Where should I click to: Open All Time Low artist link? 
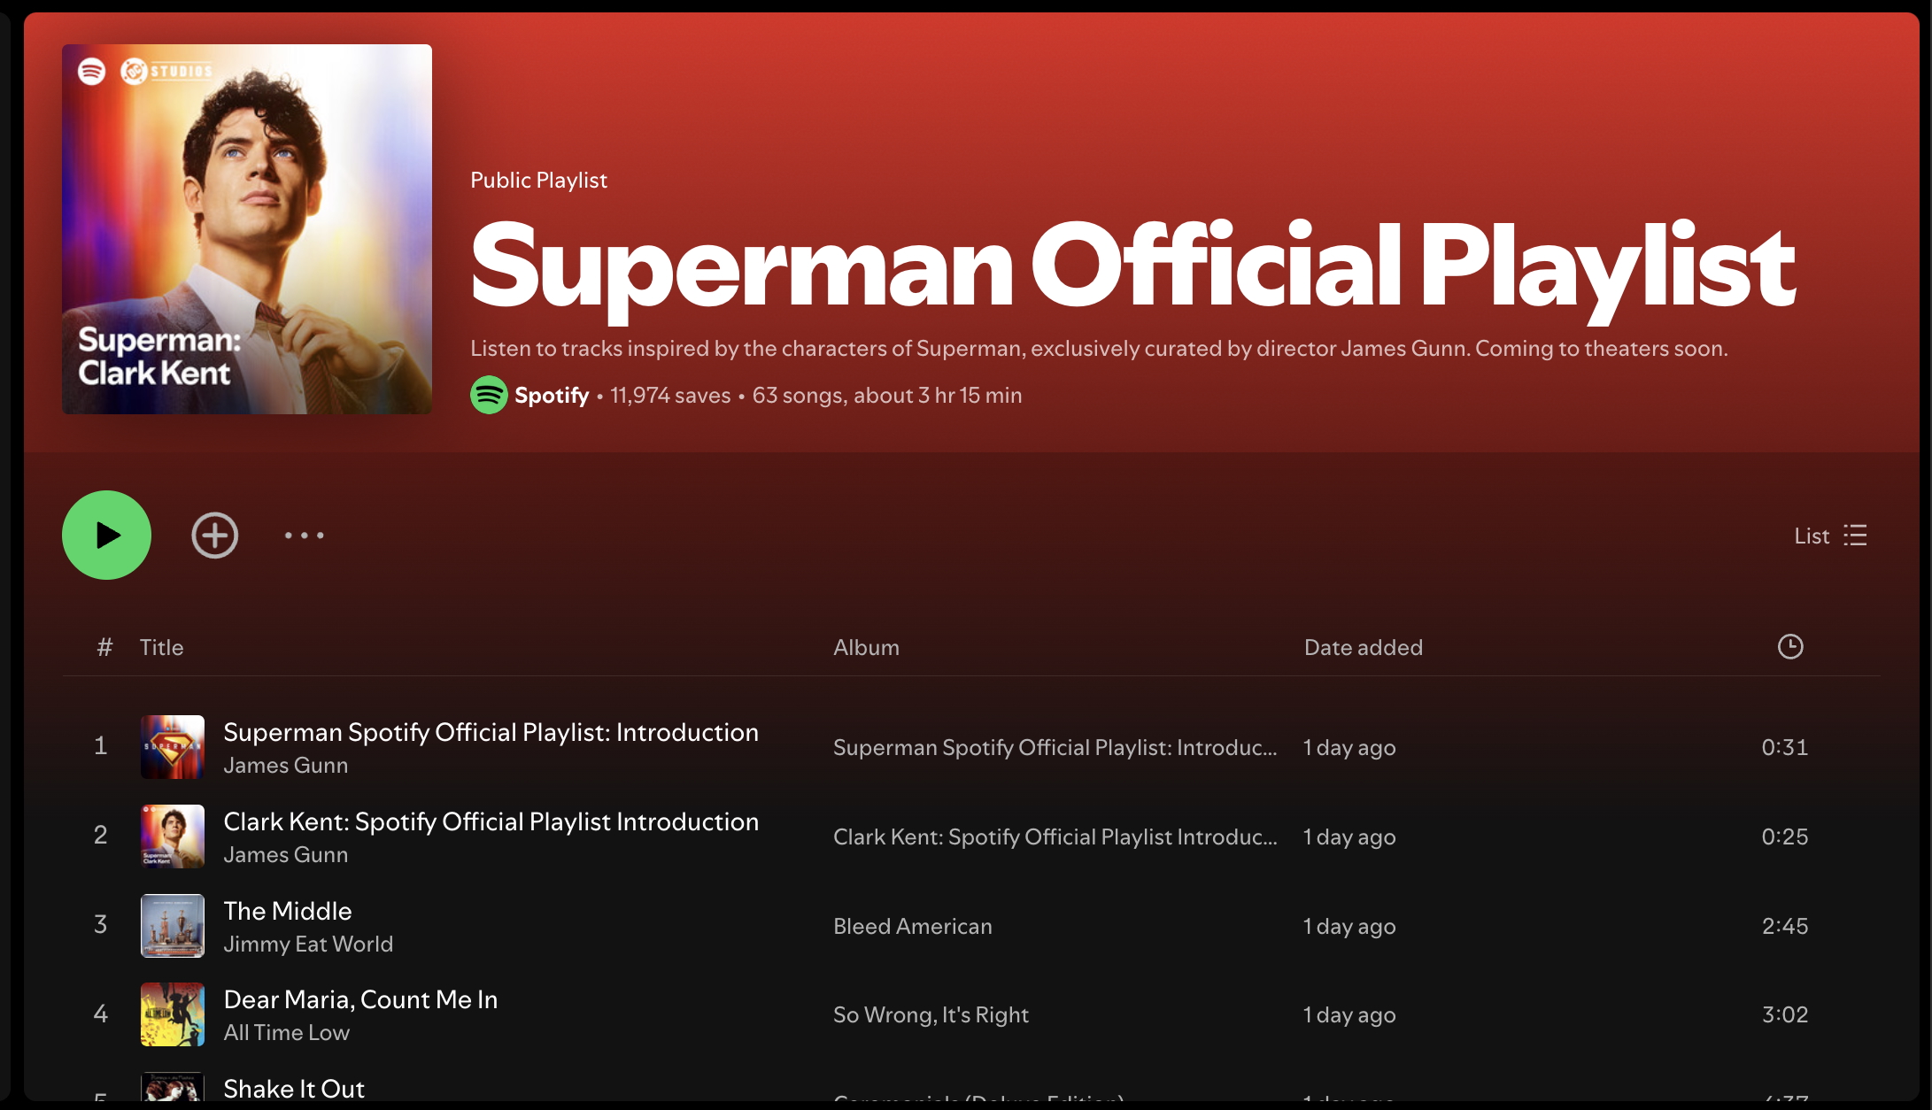(x=286, y=1032)
